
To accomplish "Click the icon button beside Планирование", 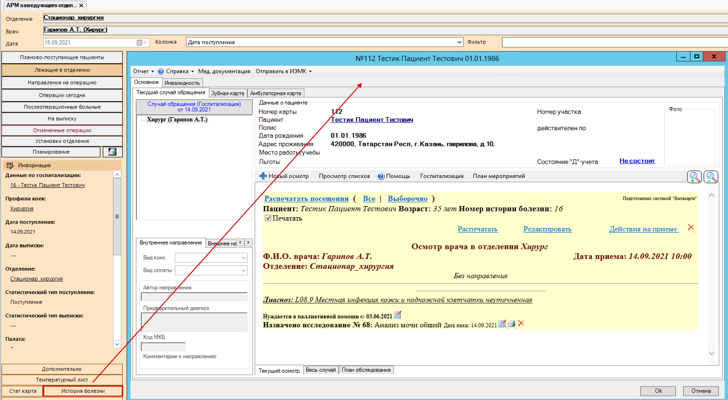I will pyautogui.click(x=112, y=152).
